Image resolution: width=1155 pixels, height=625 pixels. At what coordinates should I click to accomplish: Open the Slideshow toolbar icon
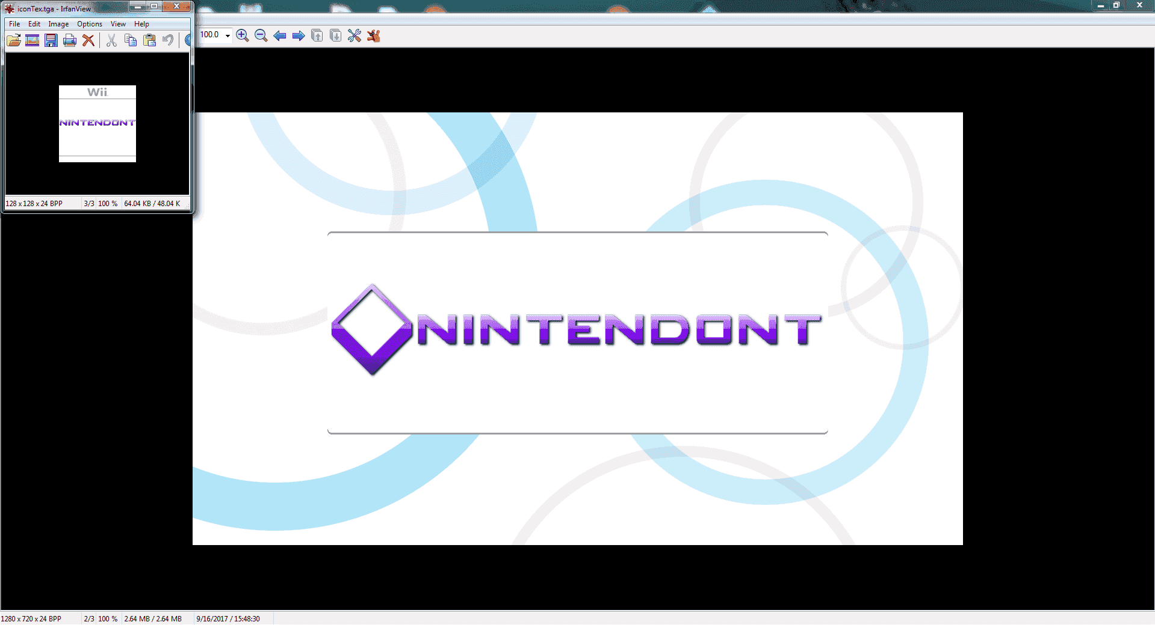pyautogui.click(x=33, y=40)
